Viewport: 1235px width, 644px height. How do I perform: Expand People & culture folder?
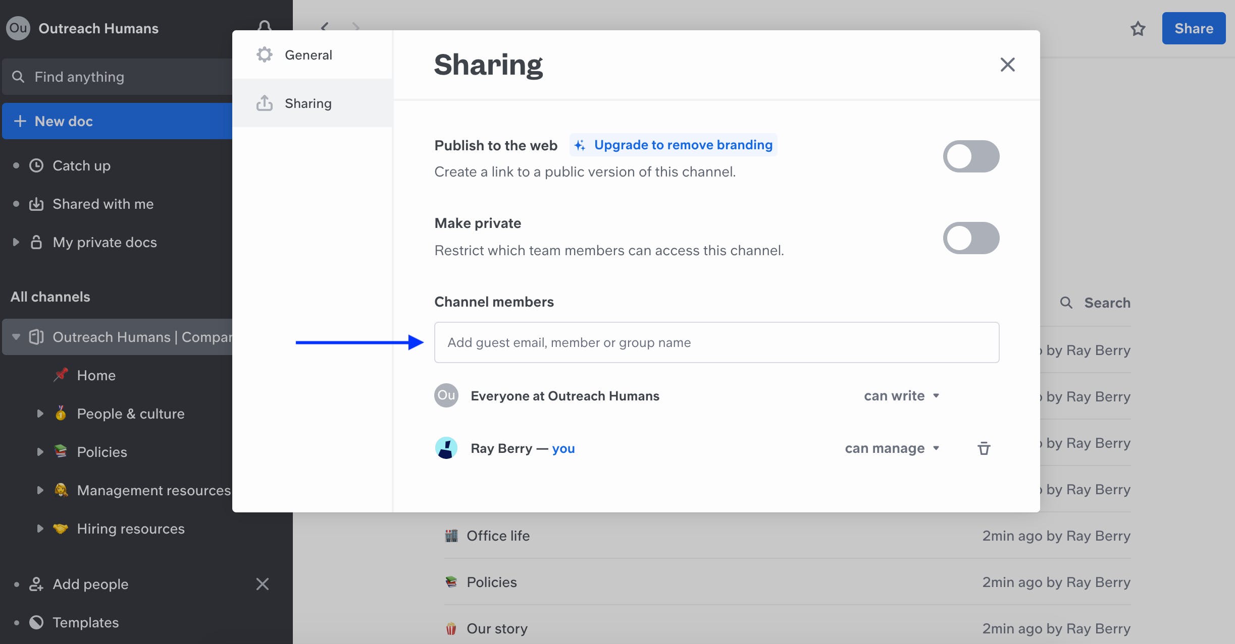click(40, 414)
